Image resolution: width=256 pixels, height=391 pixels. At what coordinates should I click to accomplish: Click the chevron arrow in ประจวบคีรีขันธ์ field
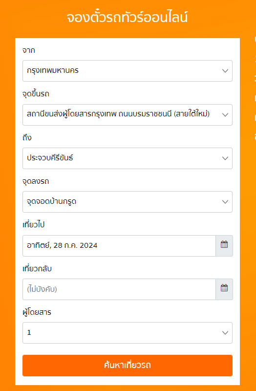click(225, 158)
